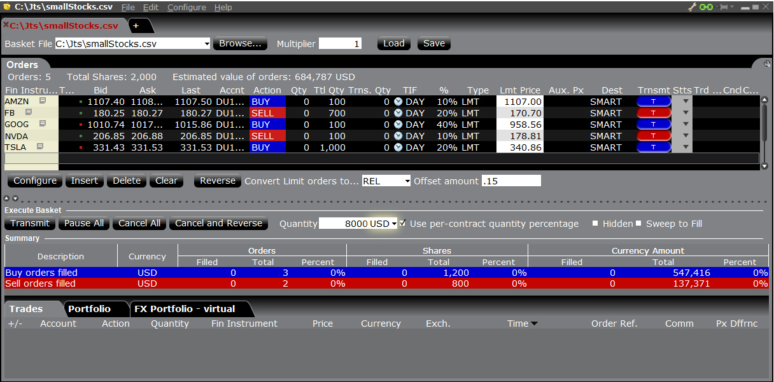Click the red tick dot in TSLA row
Image resolution: width=774 pixels, height=382 pixels.
[81, 147]
